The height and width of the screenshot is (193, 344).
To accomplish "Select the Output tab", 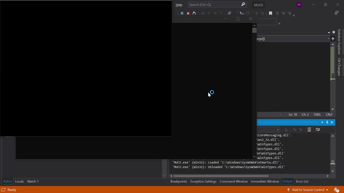I will click(x=287, y=181).
